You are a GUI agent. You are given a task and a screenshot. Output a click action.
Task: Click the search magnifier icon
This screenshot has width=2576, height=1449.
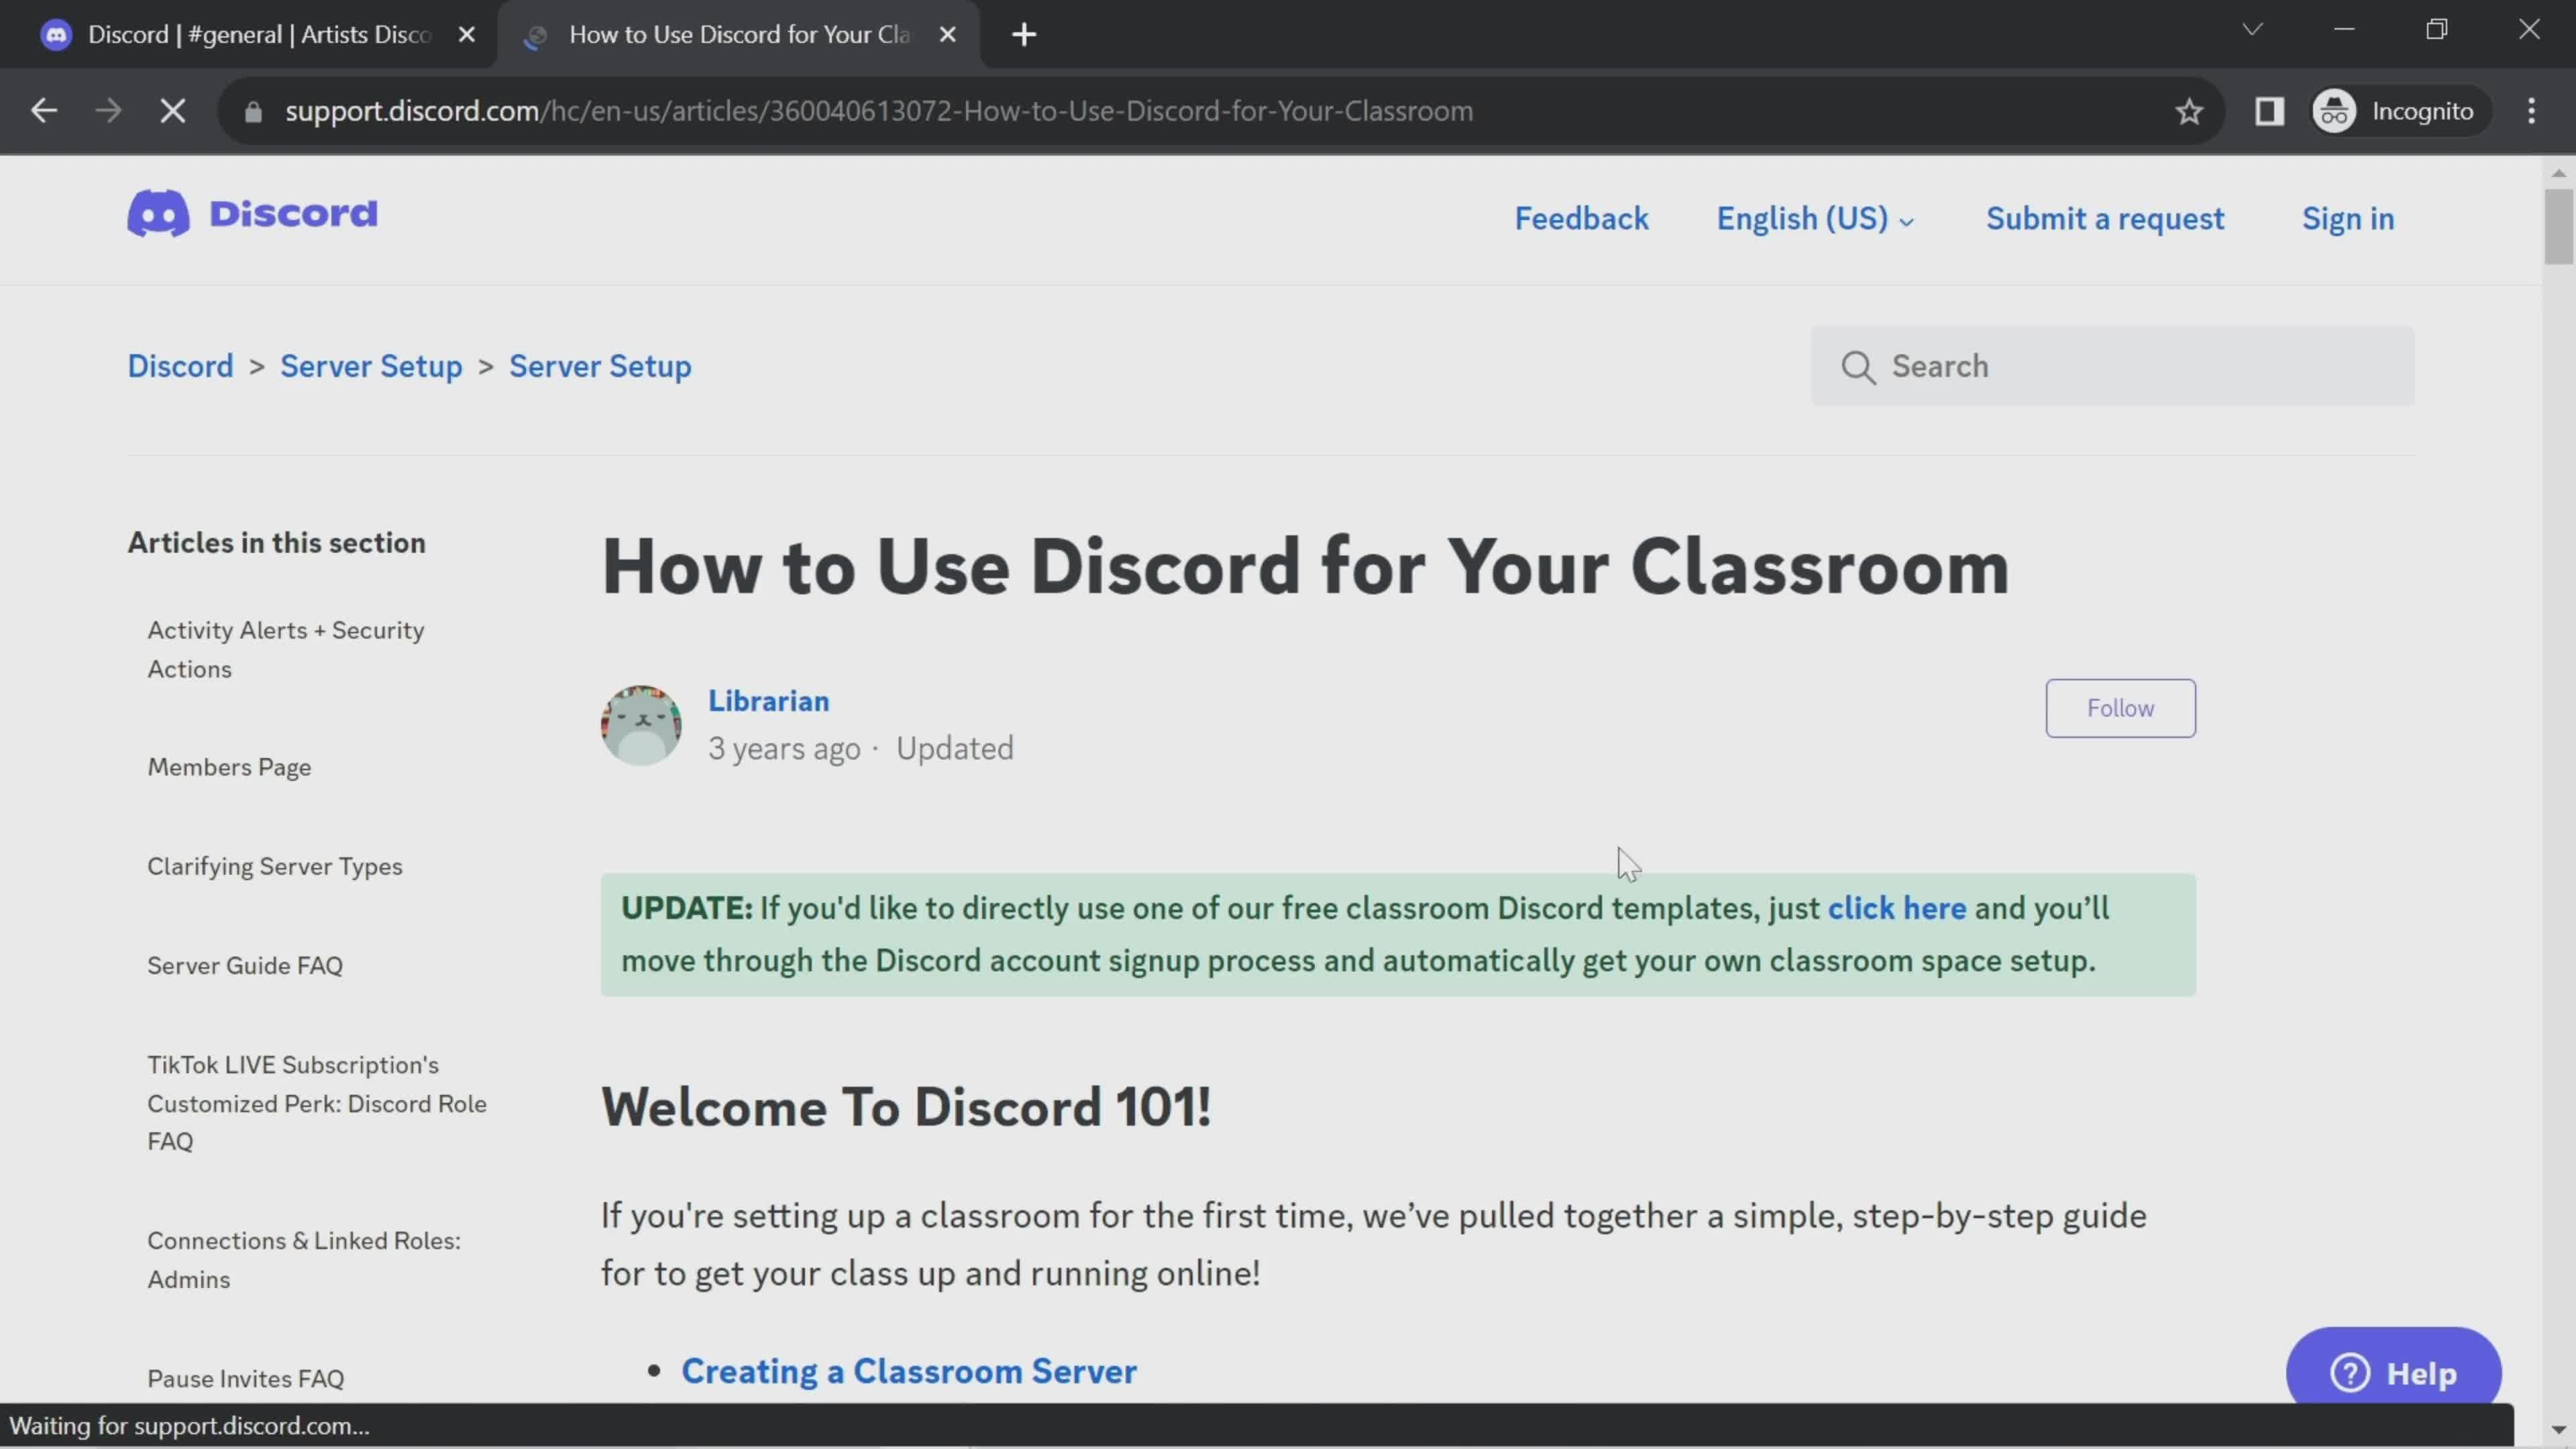click(x=1858, y=367)
